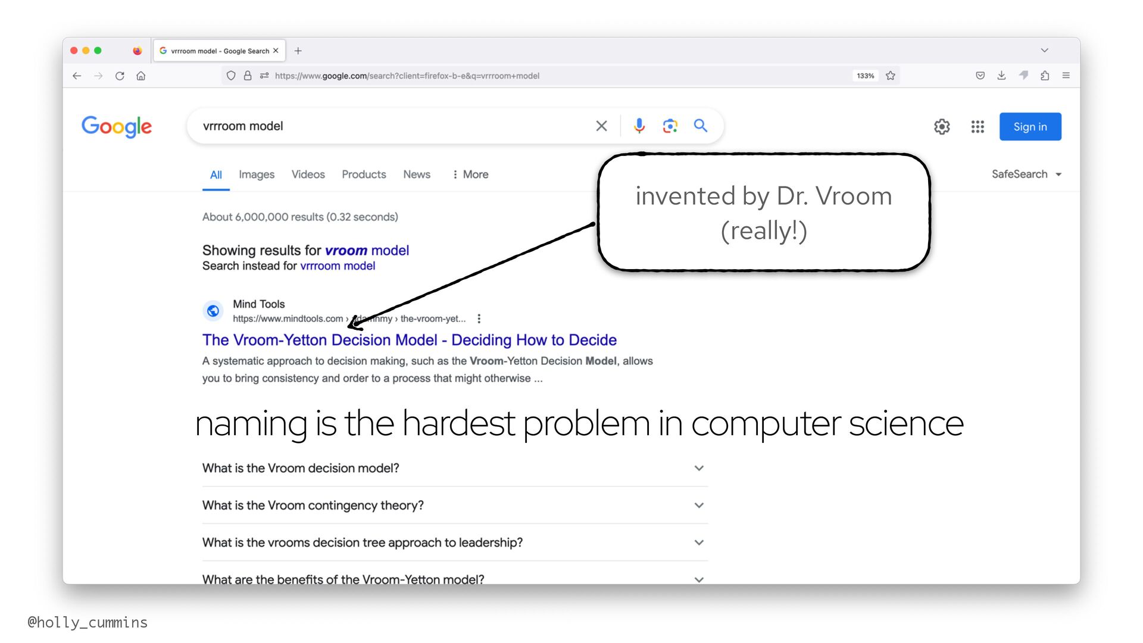The image size is (1143, 643).
Task: Reload the page in Firefox
Action: [120, 76]
